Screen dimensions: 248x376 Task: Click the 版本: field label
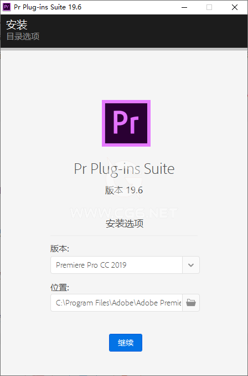60,249
